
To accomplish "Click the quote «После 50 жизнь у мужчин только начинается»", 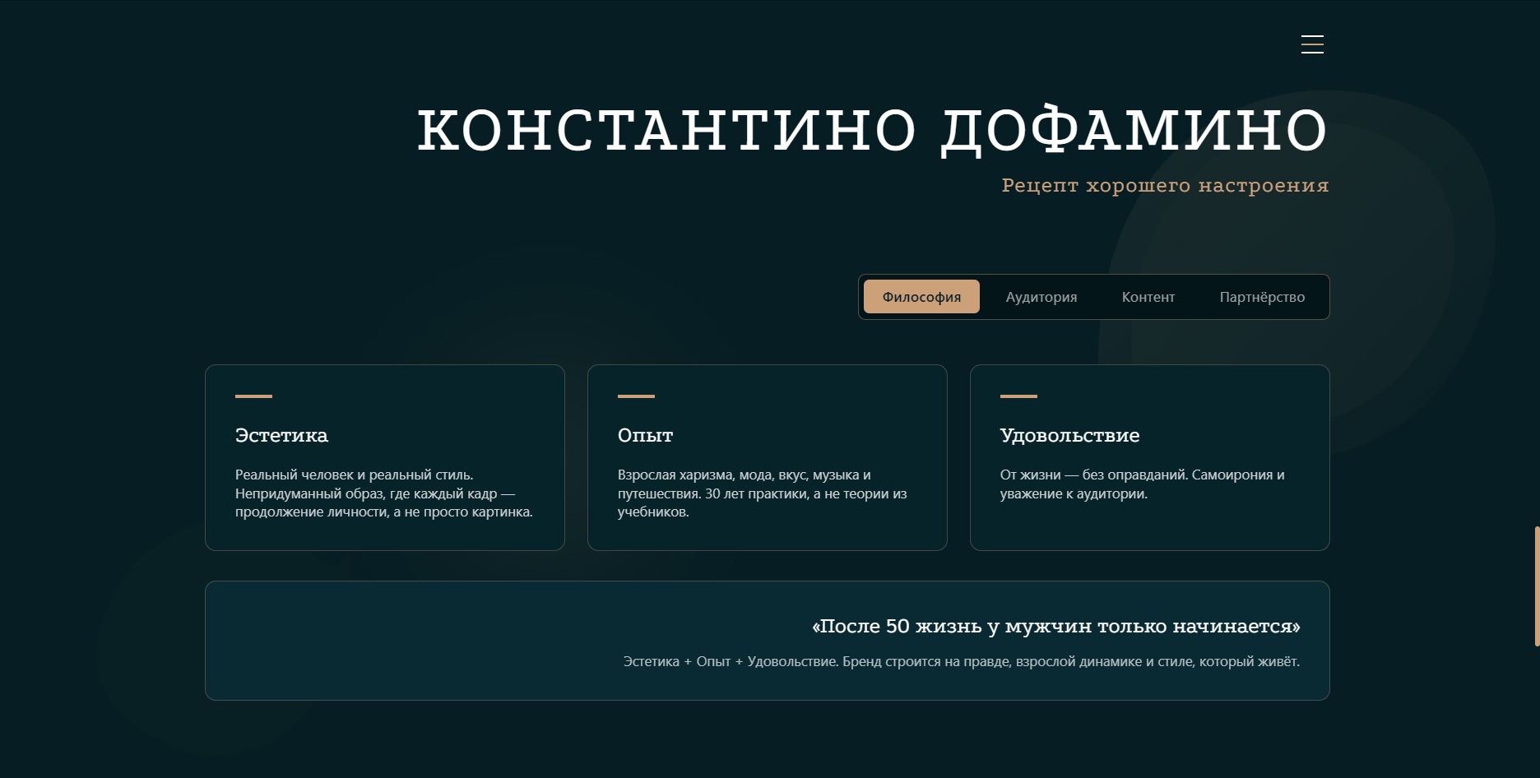I will click(1055, 626).
